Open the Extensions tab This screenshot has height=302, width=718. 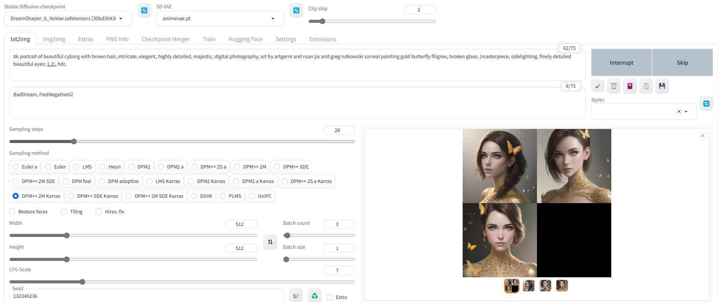coord(322,39)
